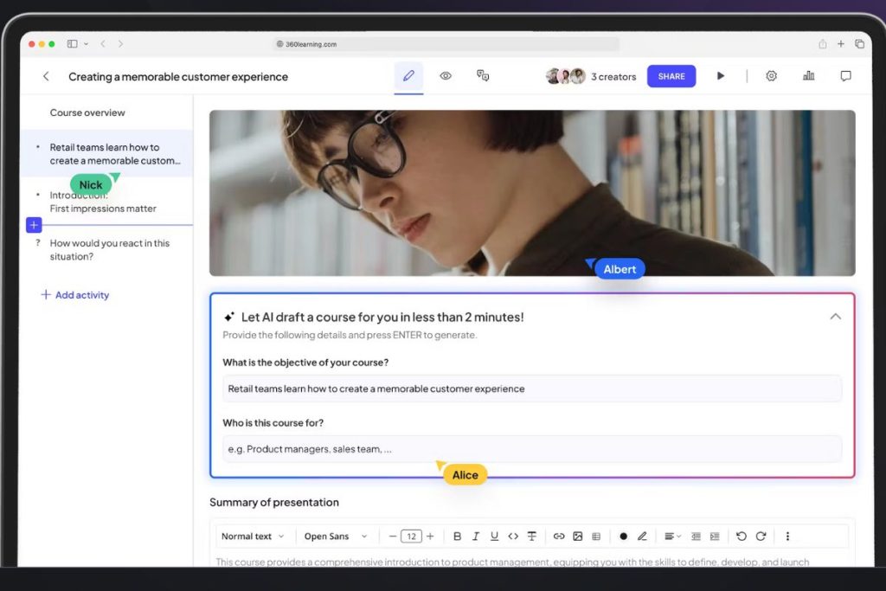Click the indent icon
The width and height of the screenshot is (886, 591).
click(715, 536)
